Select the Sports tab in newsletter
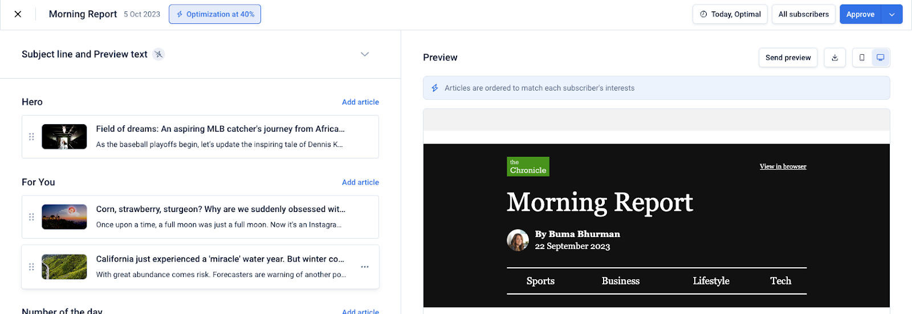912x314 pixels. pos(540,281)
